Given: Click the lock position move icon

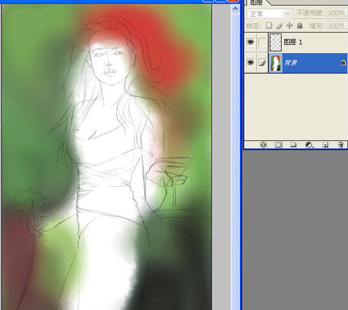Looking at the screenshot, I should 289,26.
